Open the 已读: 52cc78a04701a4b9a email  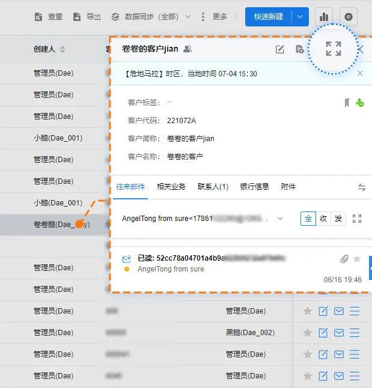[x=212, y=258]
